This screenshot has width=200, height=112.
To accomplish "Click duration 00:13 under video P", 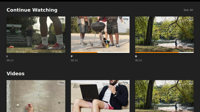I will point(74,60).
